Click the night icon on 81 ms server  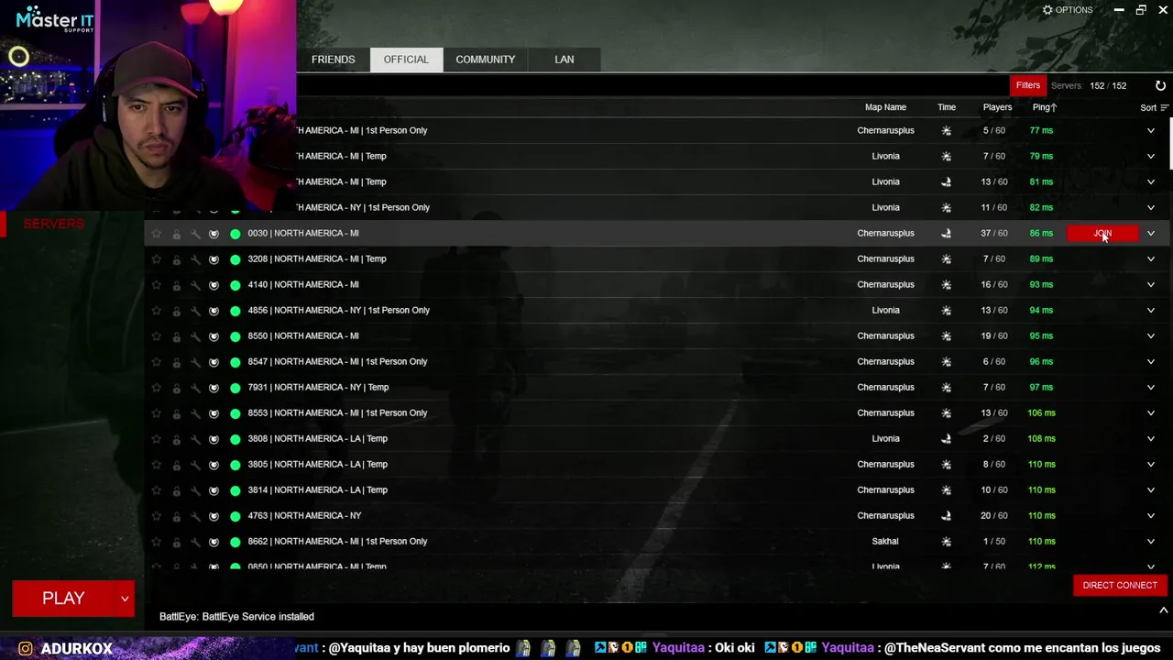[x=947, y=181]
